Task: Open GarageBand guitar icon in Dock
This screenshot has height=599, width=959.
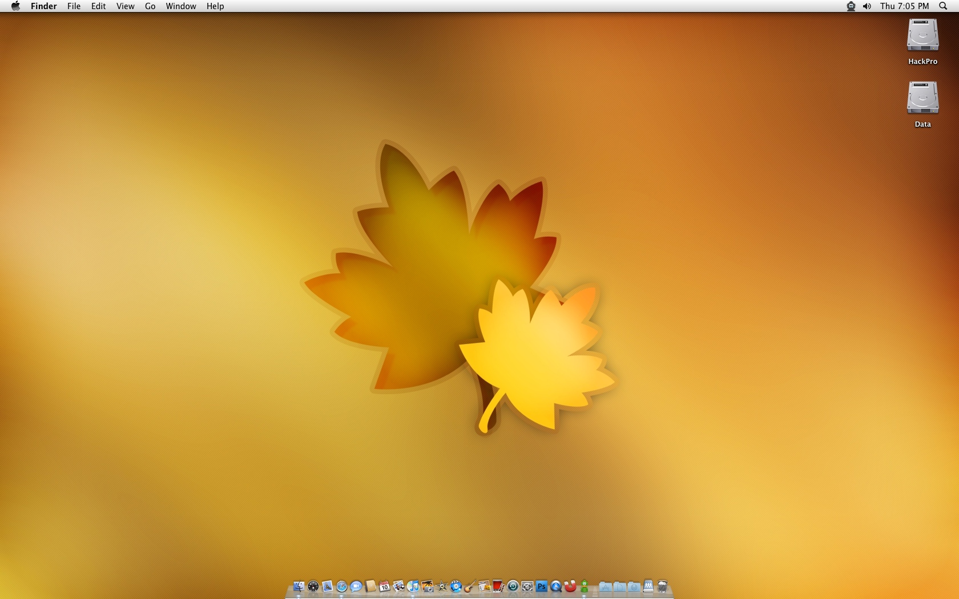Action: 470,586
